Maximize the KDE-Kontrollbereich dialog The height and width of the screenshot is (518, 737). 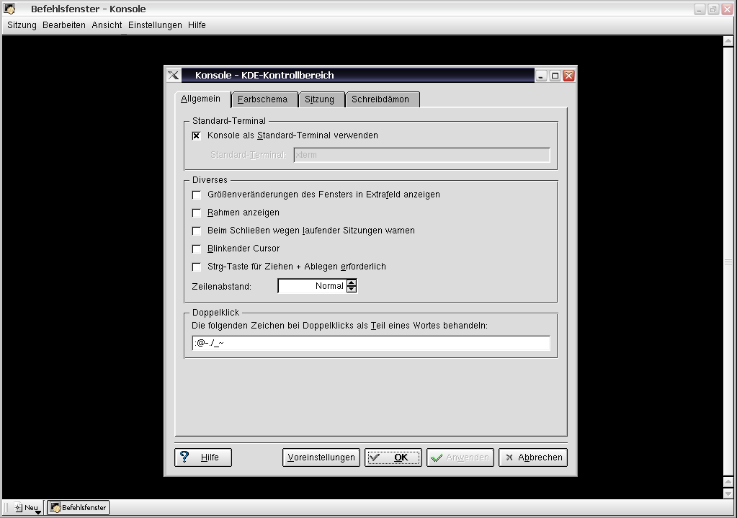pos(555,76)
